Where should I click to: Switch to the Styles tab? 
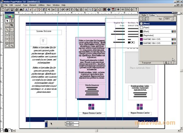(x=144, y=15)
